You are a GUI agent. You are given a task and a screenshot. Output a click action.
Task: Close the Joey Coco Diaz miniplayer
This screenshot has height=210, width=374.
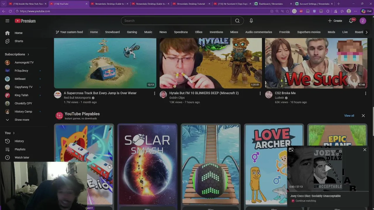tap(365, 150)
